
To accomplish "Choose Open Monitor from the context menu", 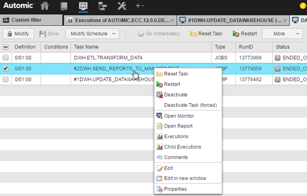I will (188, 116).
